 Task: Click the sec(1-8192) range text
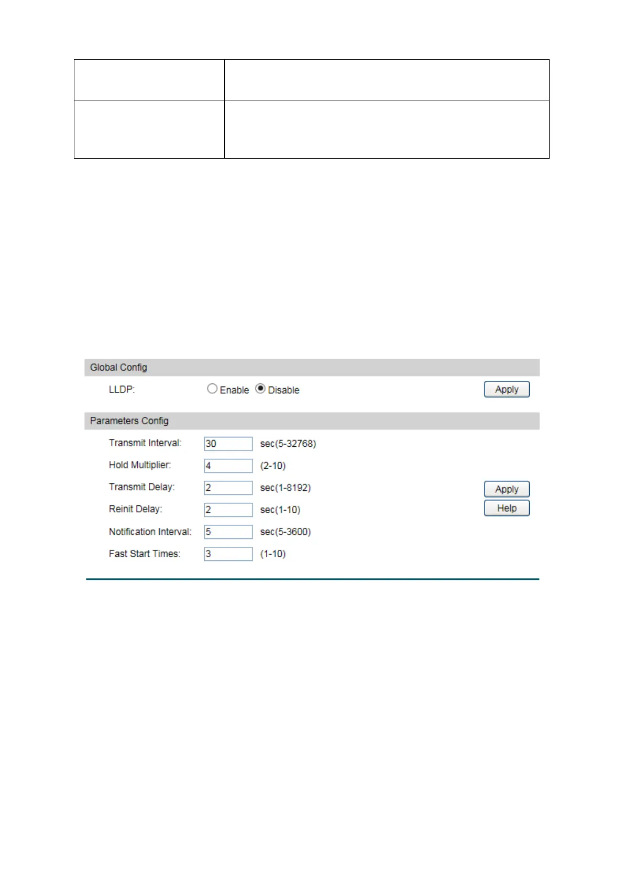tap(286, 488)
